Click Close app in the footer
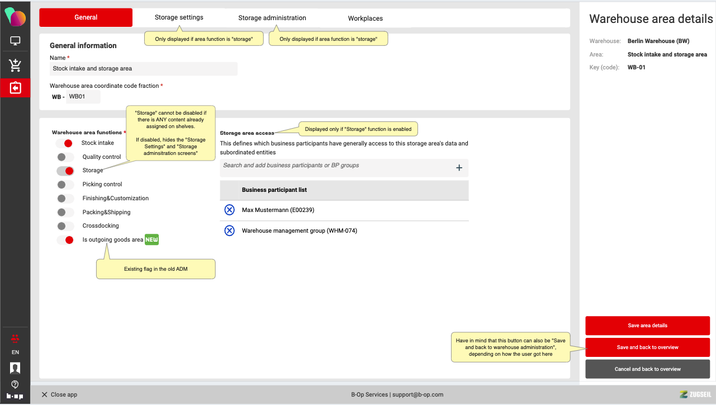Viewport: 716px width, 405px height. (x=59, y=394)
